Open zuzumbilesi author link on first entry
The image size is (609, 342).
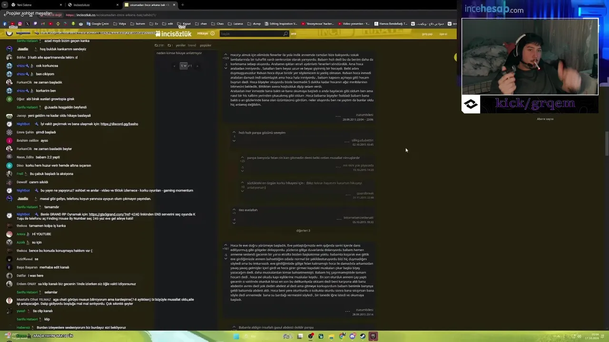point(364,115)
